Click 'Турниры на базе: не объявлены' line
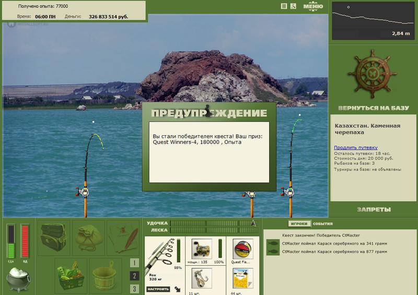 pos(367,169)
